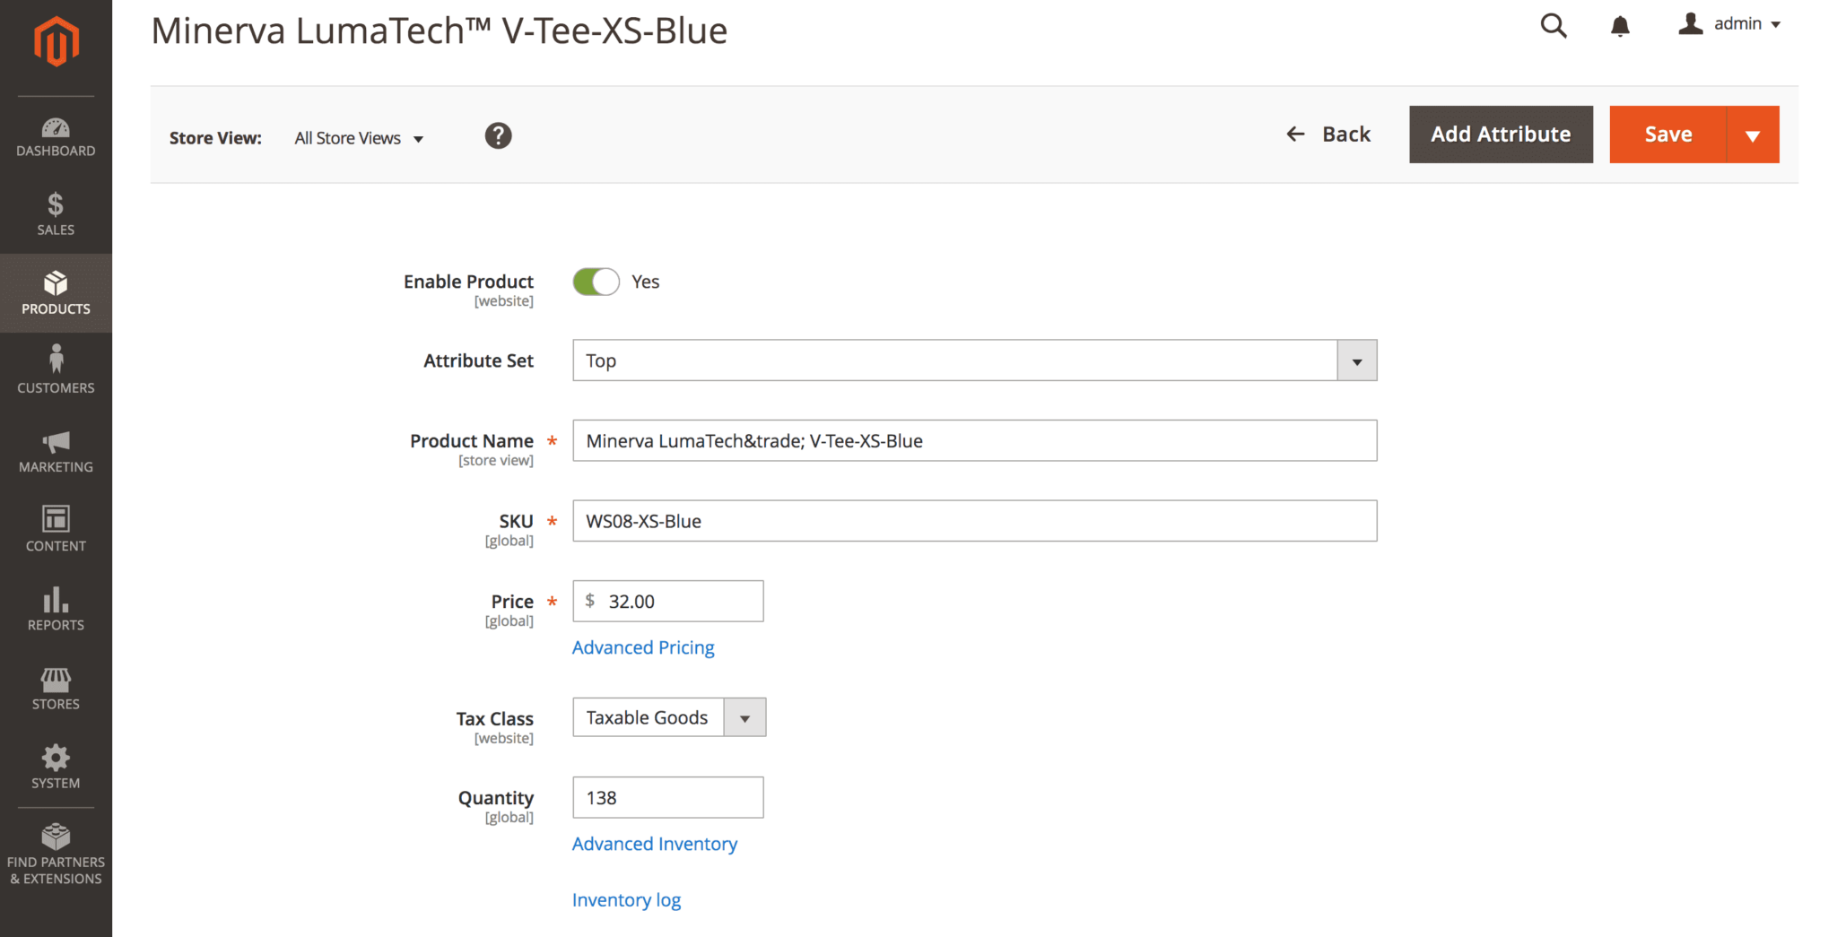Click into the SKU input field
The width and height of the screenshot is (1837, 937).
point(974,521)
